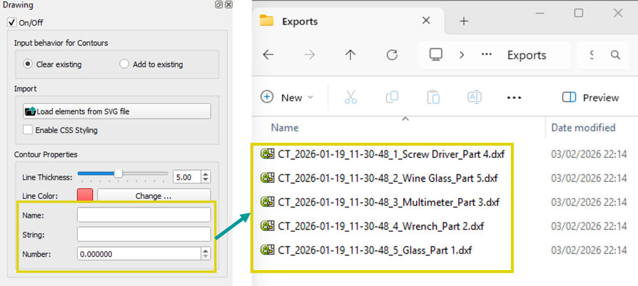Choose Add to existing radio option
The width and height of the screenshot is (638, 286).
pos(124,64)
